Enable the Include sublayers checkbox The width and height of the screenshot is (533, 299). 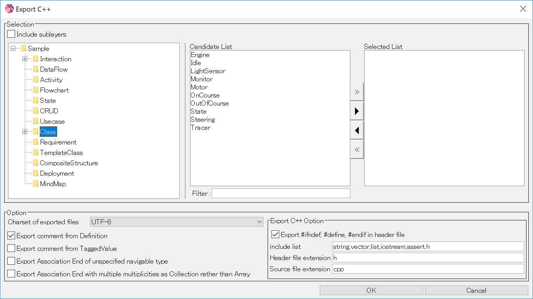pos(11,34)
